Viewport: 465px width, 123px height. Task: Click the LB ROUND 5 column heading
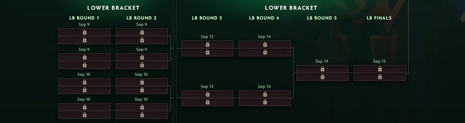click(x=322, y=18)
